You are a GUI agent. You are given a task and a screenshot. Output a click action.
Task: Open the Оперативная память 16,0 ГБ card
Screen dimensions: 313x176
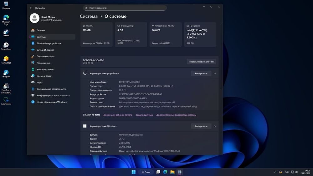[x=166, y=34]
